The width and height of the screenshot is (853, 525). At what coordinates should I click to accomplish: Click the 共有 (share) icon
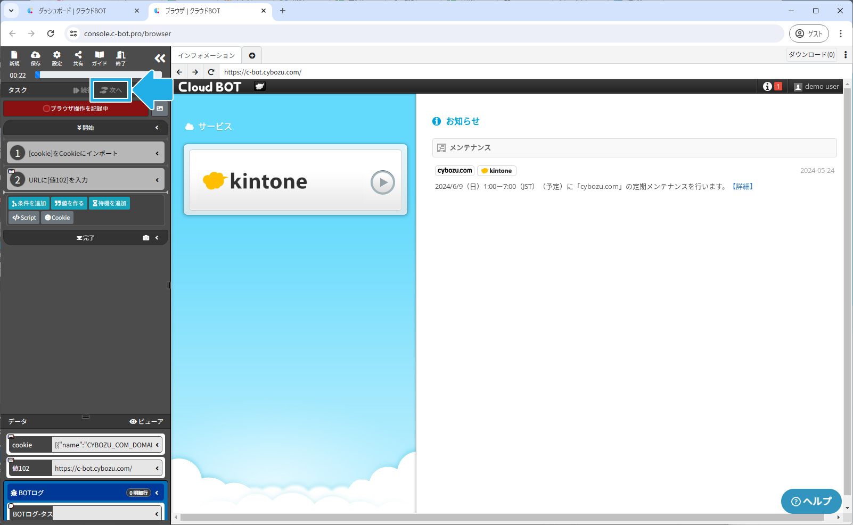[78, 58]
